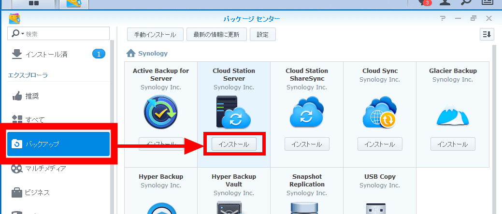
Task: Open the Glacier Backup title text
Action: tap(453, 71)
